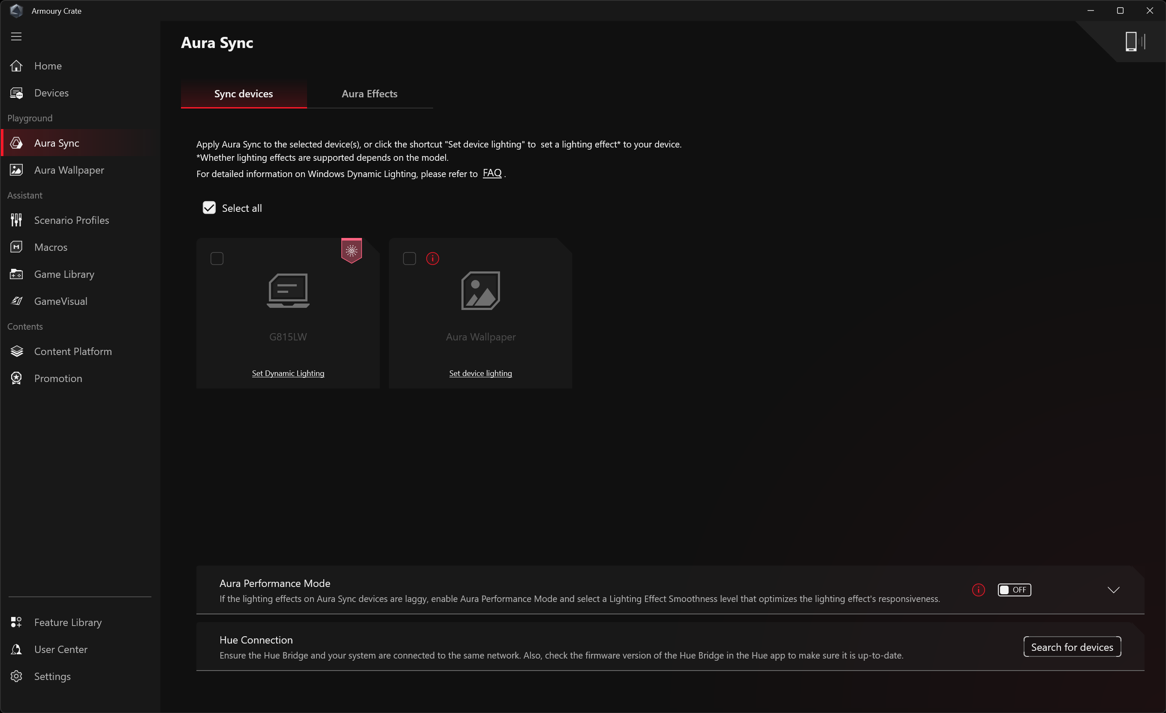
Task: Open the FAQ link
Action: 492,173
